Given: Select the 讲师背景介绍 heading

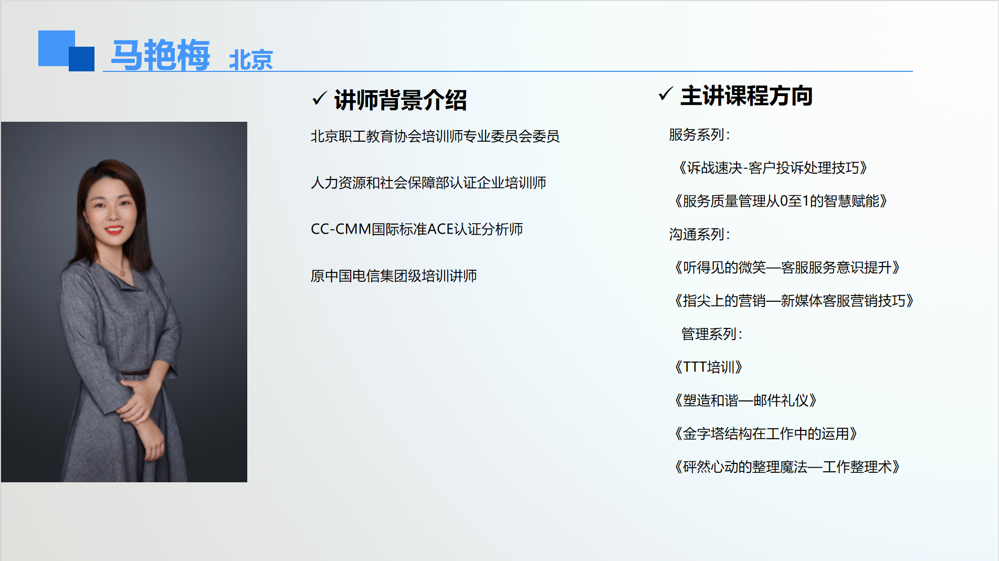Looking at the screenshot, I should pos(400,100).
